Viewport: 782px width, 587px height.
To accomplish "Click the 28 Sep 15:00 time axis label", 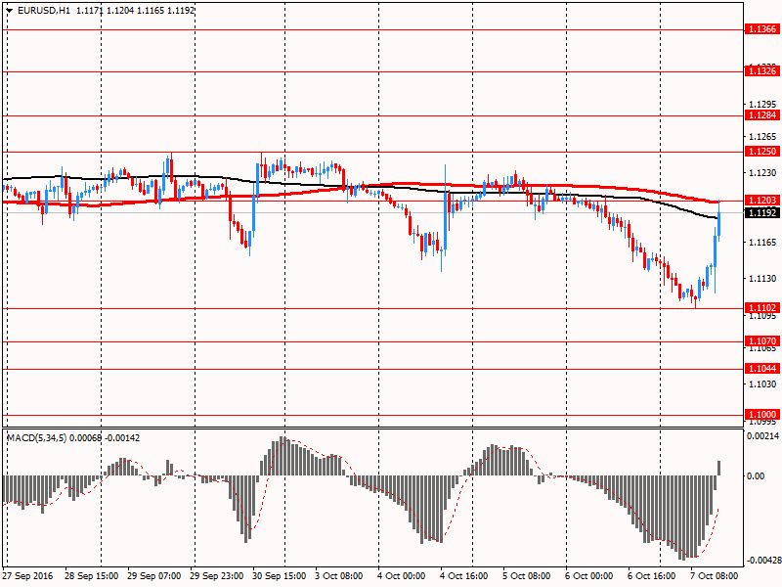I will click(92, 576).
